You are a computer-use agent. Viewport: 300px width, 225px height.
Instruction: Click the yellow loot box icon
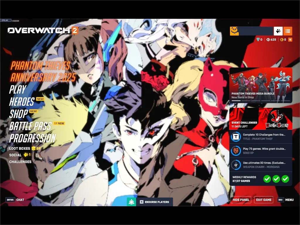click(33, 148)
